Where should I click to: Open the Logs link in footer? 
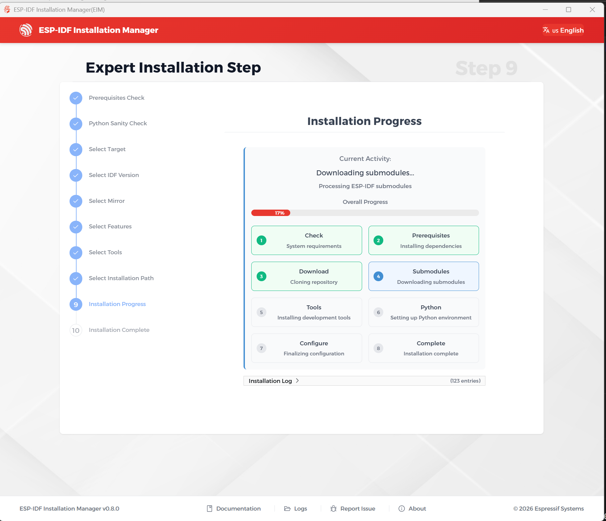301,509
